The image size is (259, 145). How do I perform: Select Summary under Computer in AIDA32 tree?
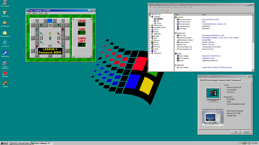point(159,19)
